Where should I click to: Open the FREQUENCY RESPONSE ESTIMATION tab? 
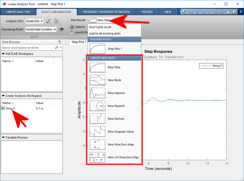106,12
